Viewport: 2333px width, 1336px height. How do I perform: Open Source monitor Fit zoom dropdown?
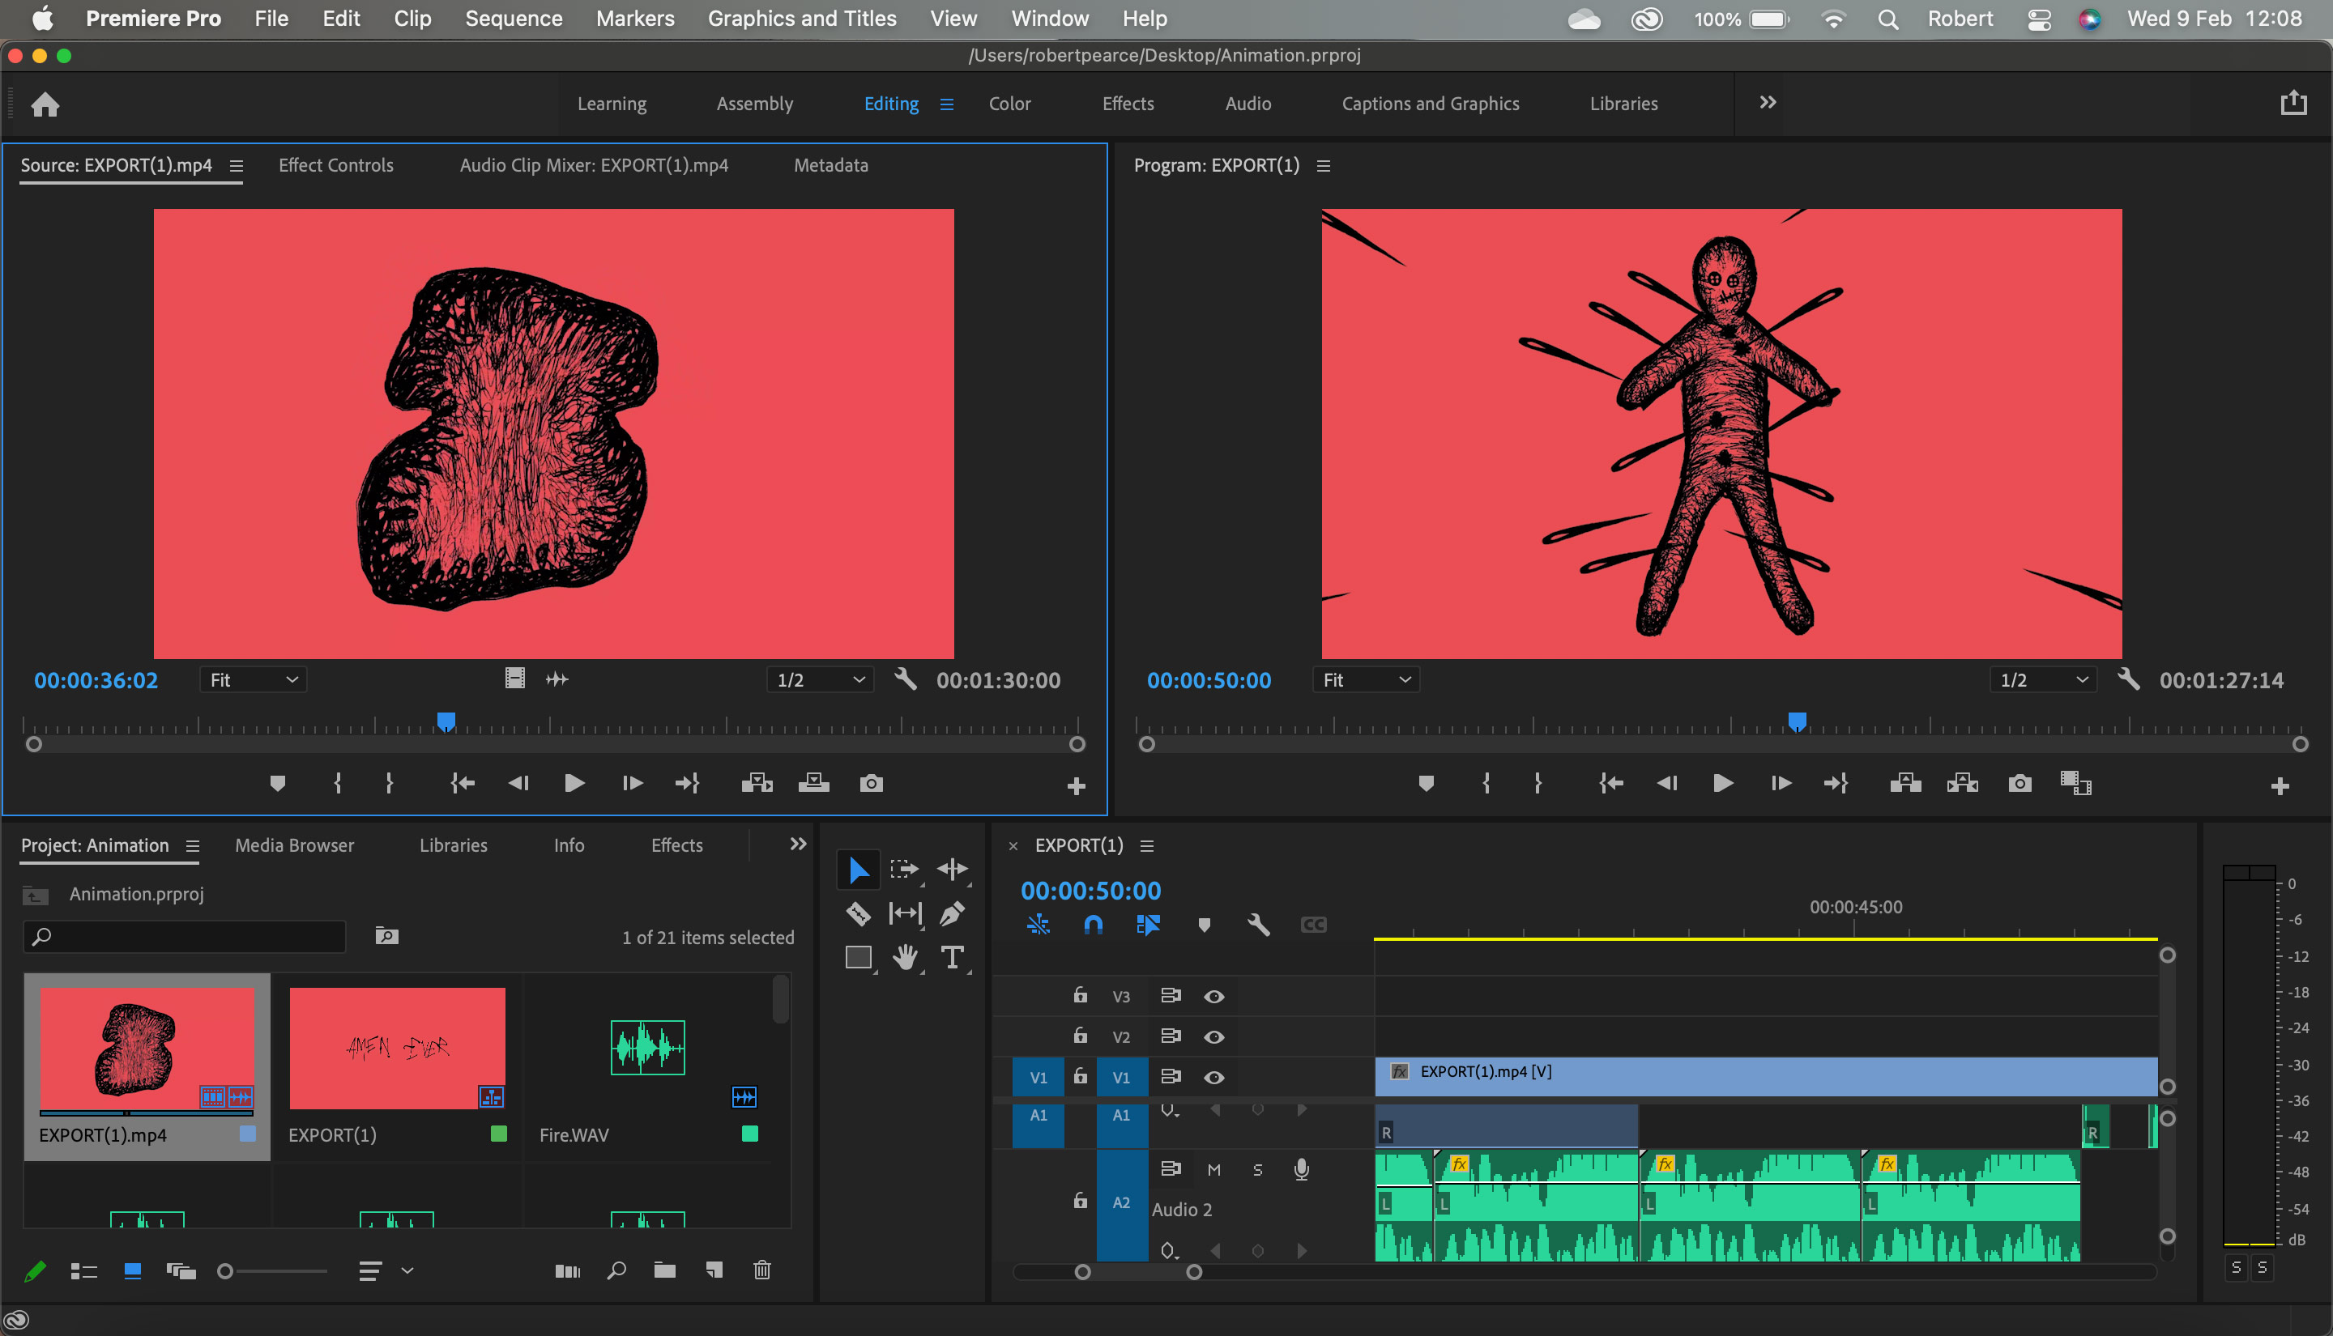coord(254,680)
